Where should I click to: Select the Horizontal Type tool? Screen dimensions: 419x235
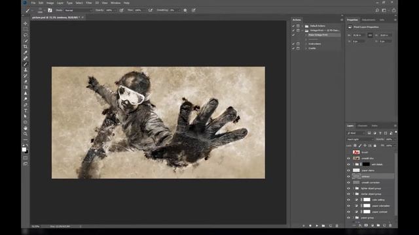26,111
